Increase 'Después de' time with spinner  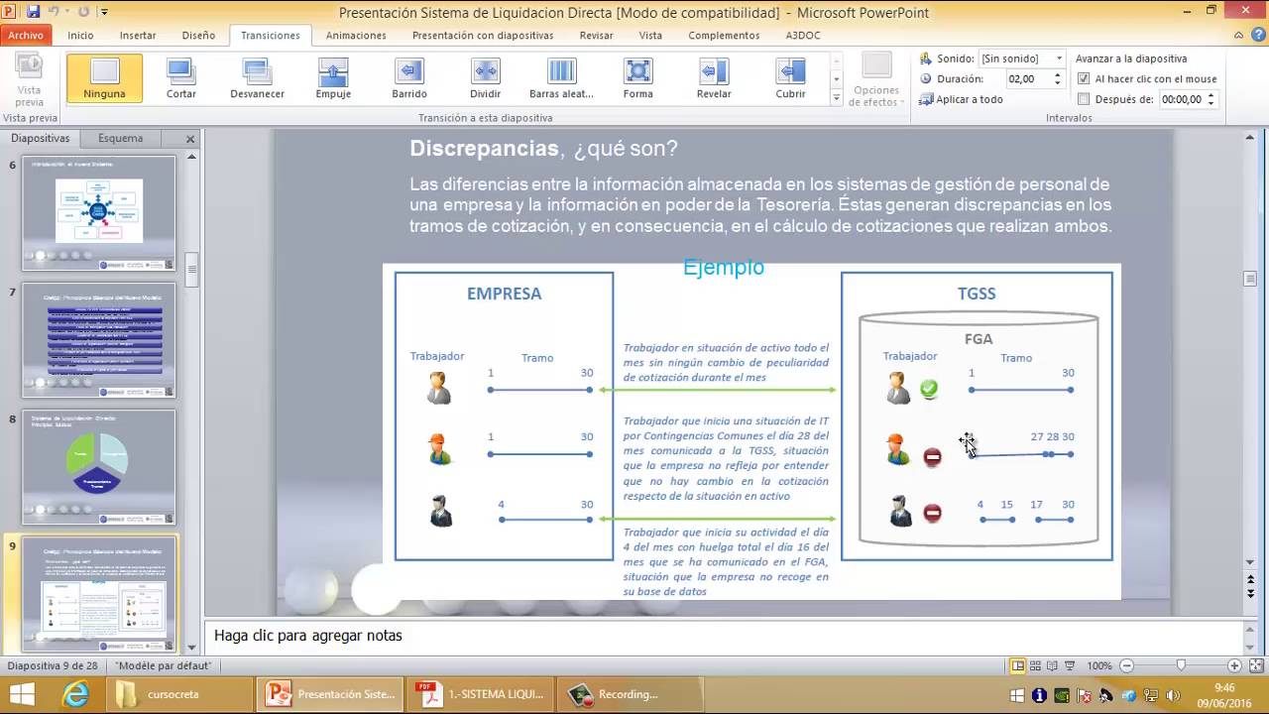(1211, 95)
